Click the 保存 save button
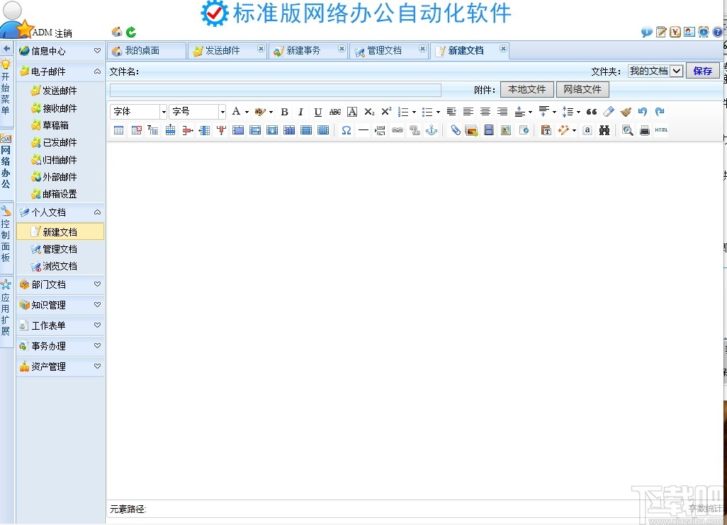This screenshot has width=727, height=525. (702, 70)
